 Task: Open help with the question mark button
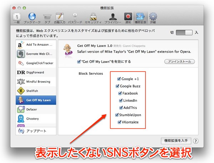(195, 141)
